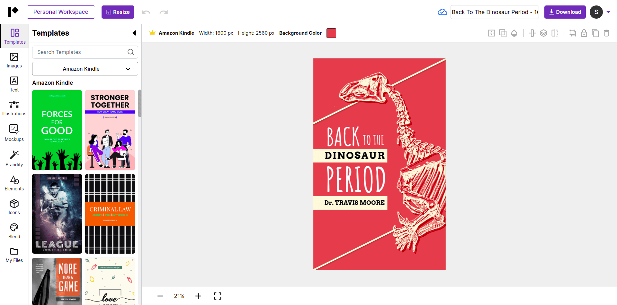
Task: Select the Stronger Together template
Action: pos(110,130)
